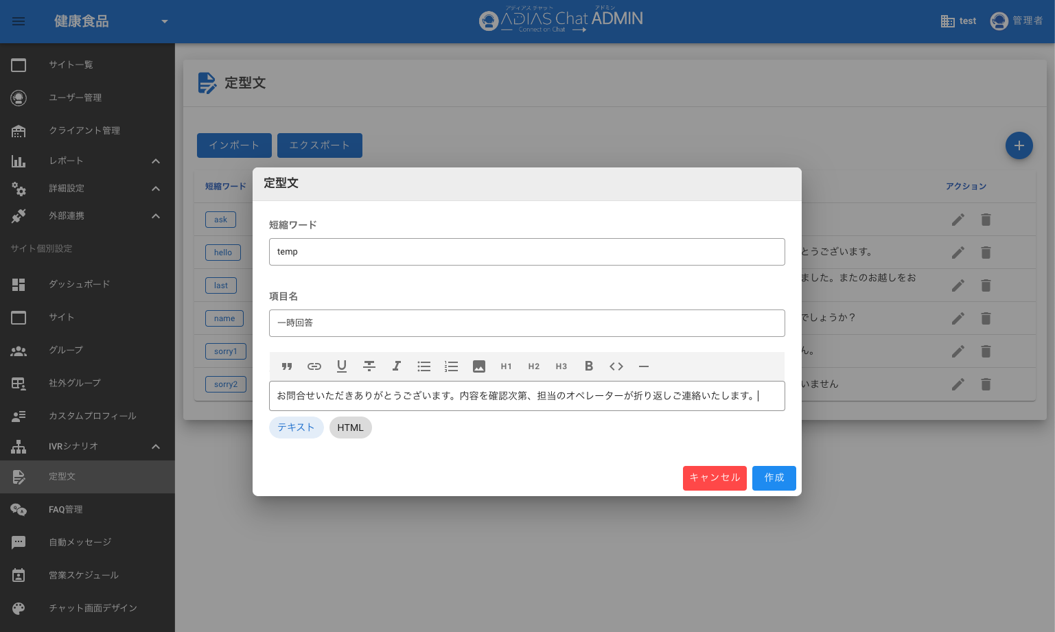Click the 短縮ワード input field

pos(526,252)
